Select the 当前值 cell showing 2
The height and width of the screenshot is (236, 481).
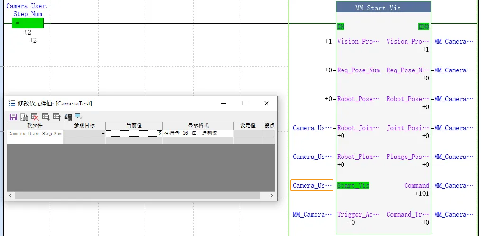(x=134, y=133)
